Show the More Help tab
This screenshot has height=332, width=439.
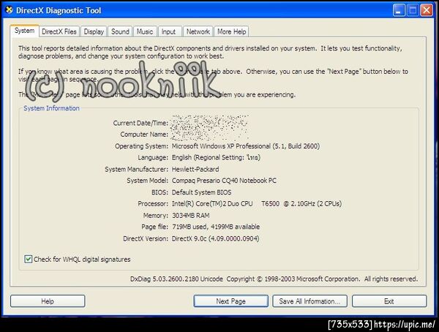pyautogui.click(x=231, y=31)
